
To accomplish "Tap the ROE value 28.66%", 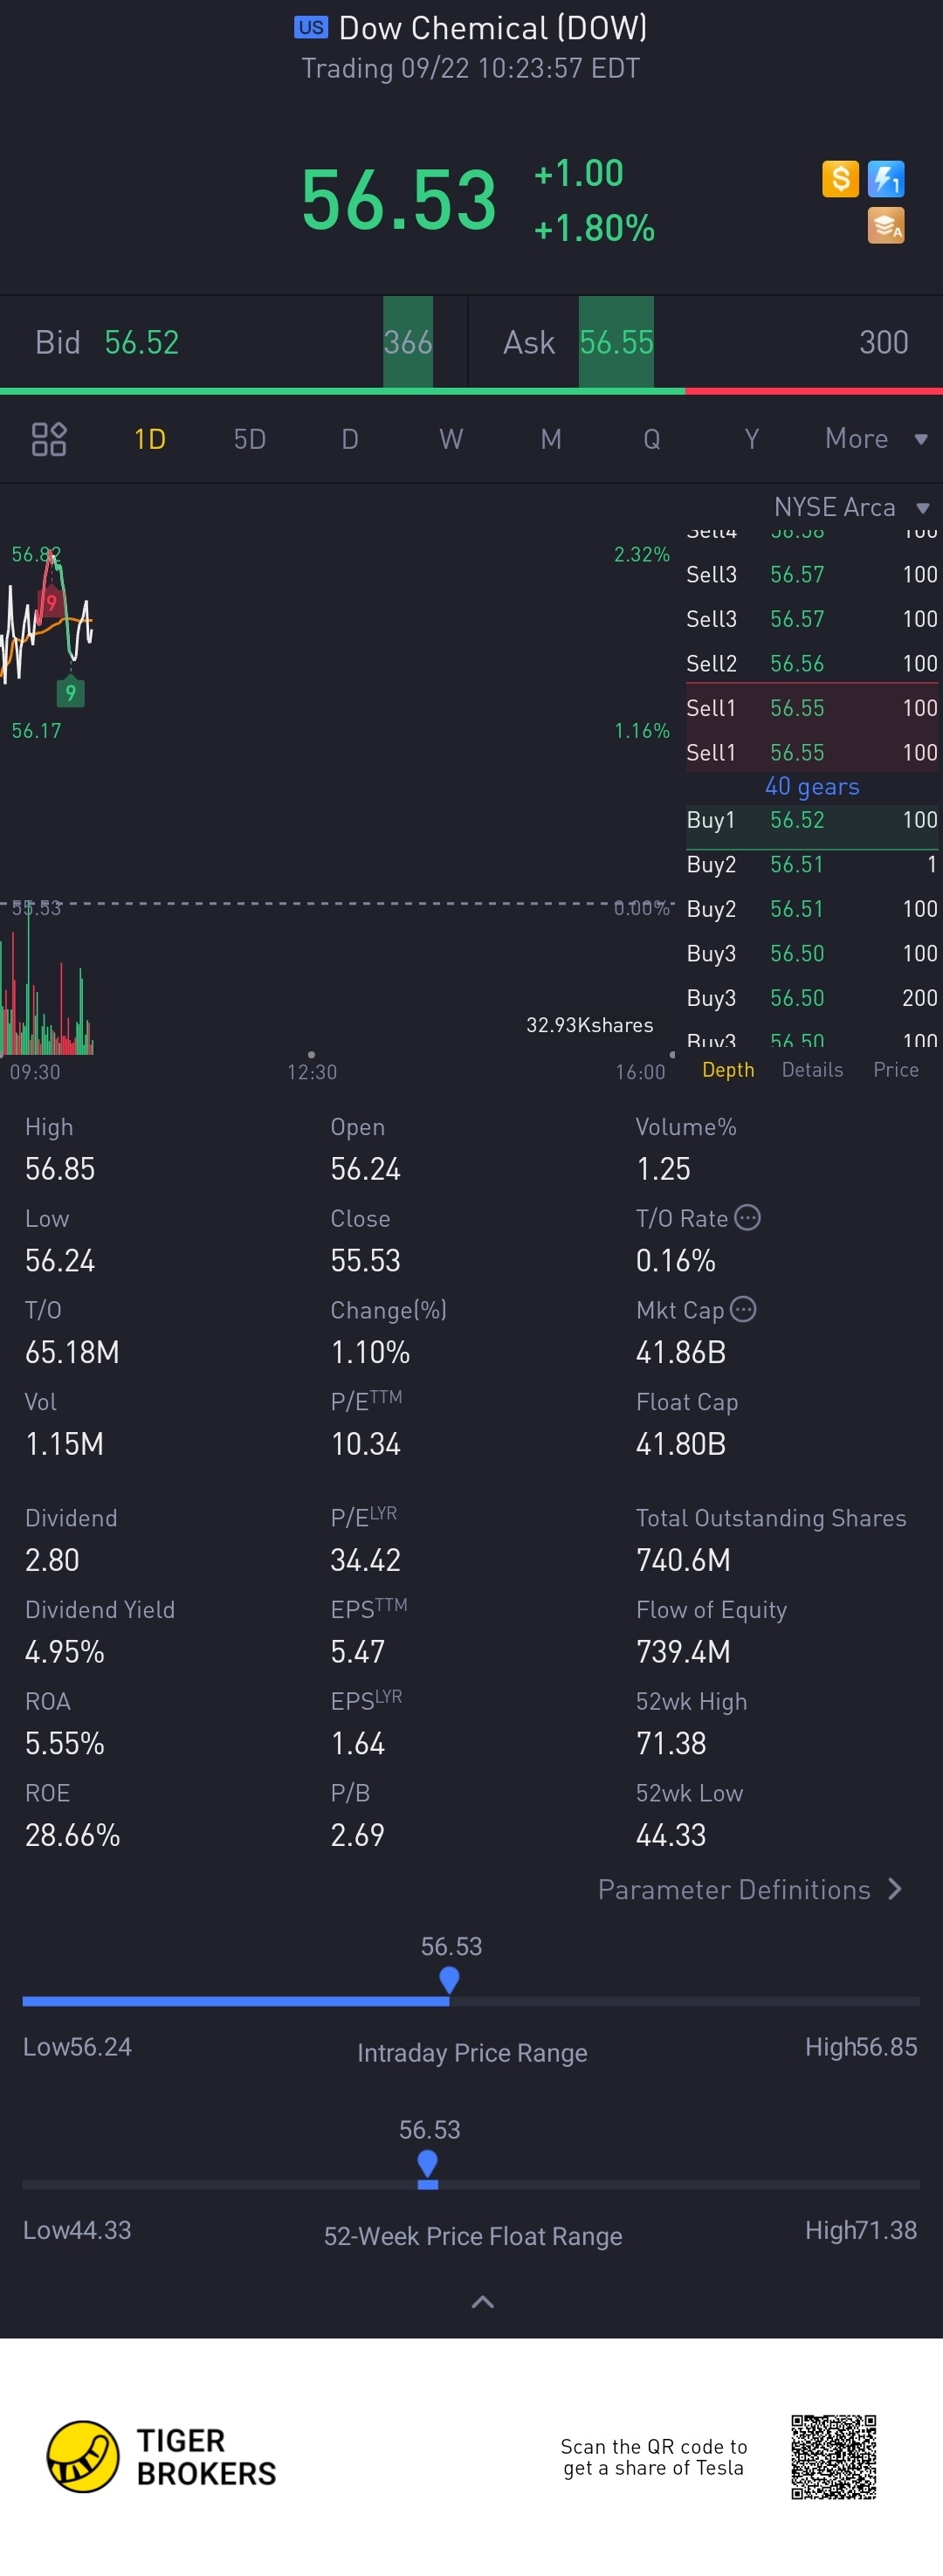I will (72, 1835).
